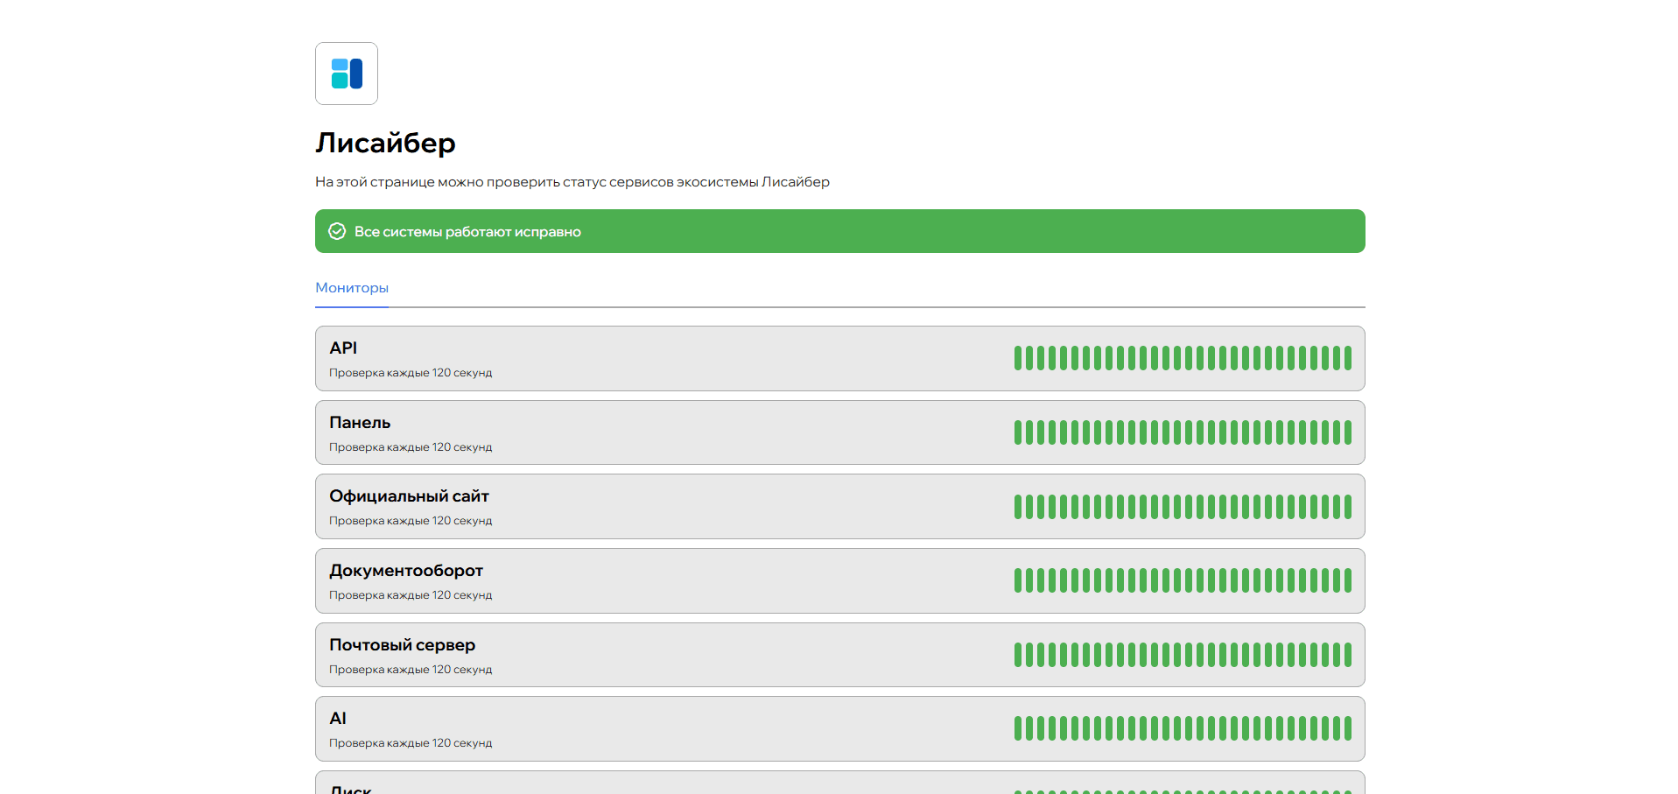1678x794 pixels.
Task: Click the Панель uptime bar chart
Action: click(1183, 432)
